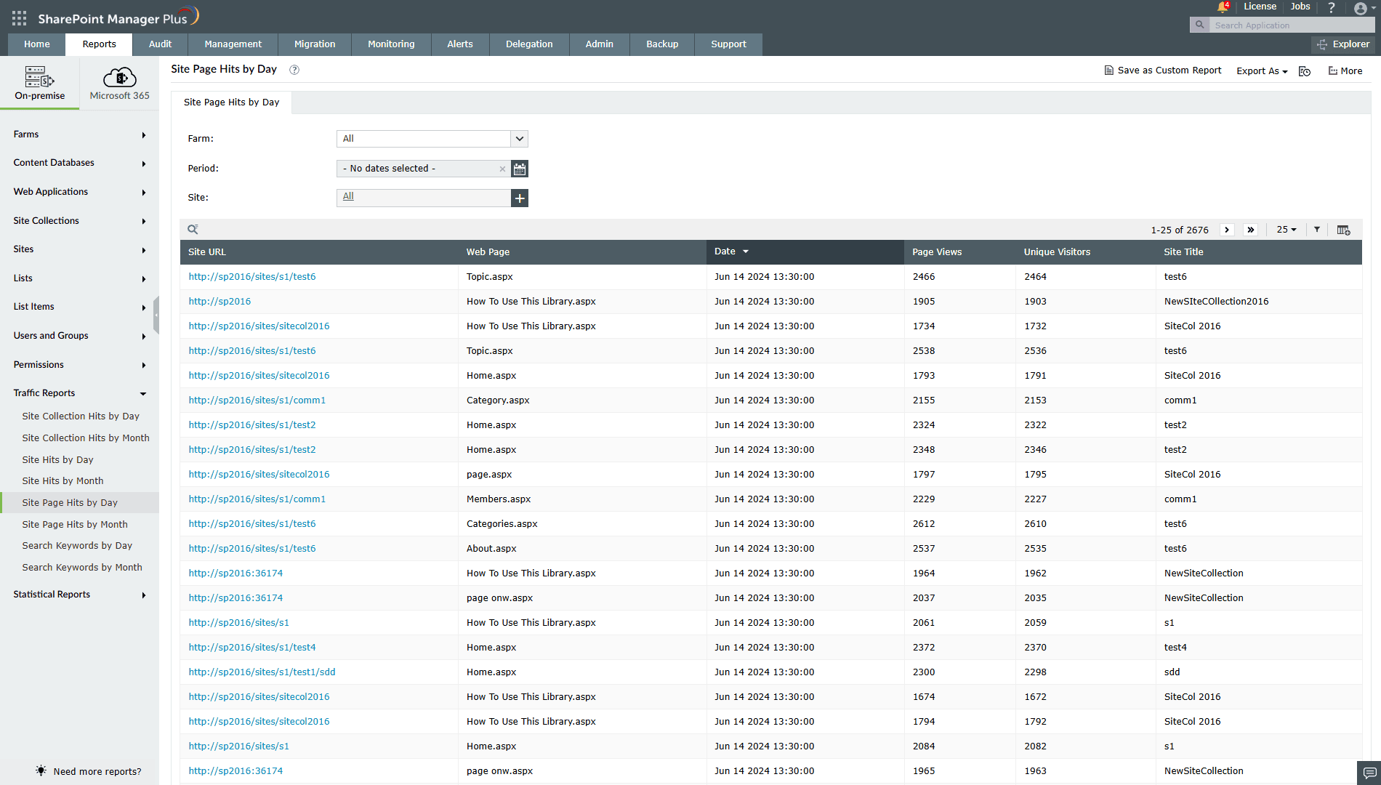Collapse the Traffic Reports section
This screenshot has width=1381, height=785.
point(143,393)
